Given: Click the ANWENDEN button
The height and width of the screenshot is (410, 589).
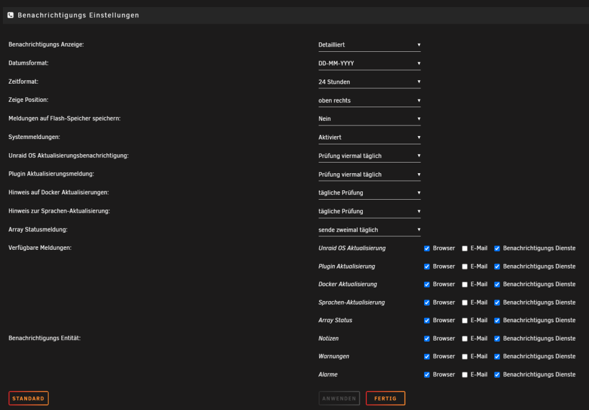Looking at the screenshot, I should tap(339, 398).
